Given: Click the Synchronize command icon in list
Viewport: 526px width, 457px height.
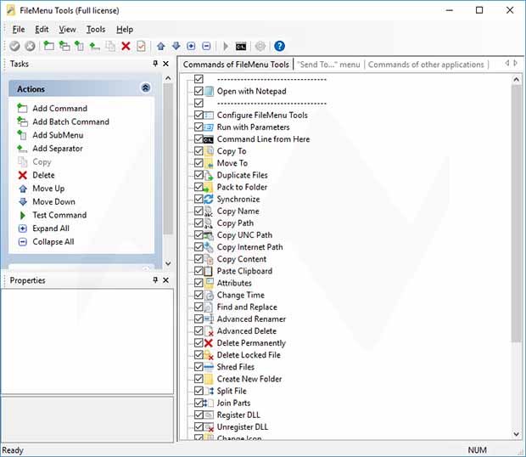Looking at the screenshot, I should (x=209, y=199).
